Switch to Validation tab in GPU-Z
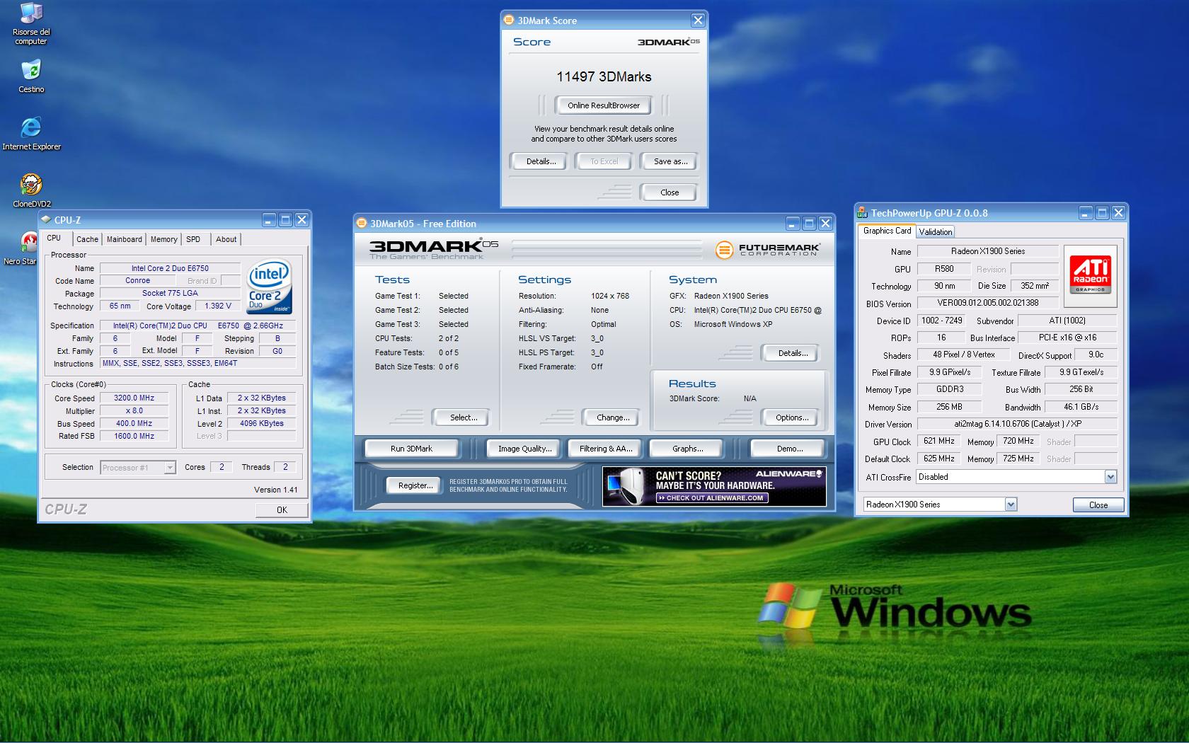The width and height of the screenshot is (1189, 743). (x=936, y=232)
